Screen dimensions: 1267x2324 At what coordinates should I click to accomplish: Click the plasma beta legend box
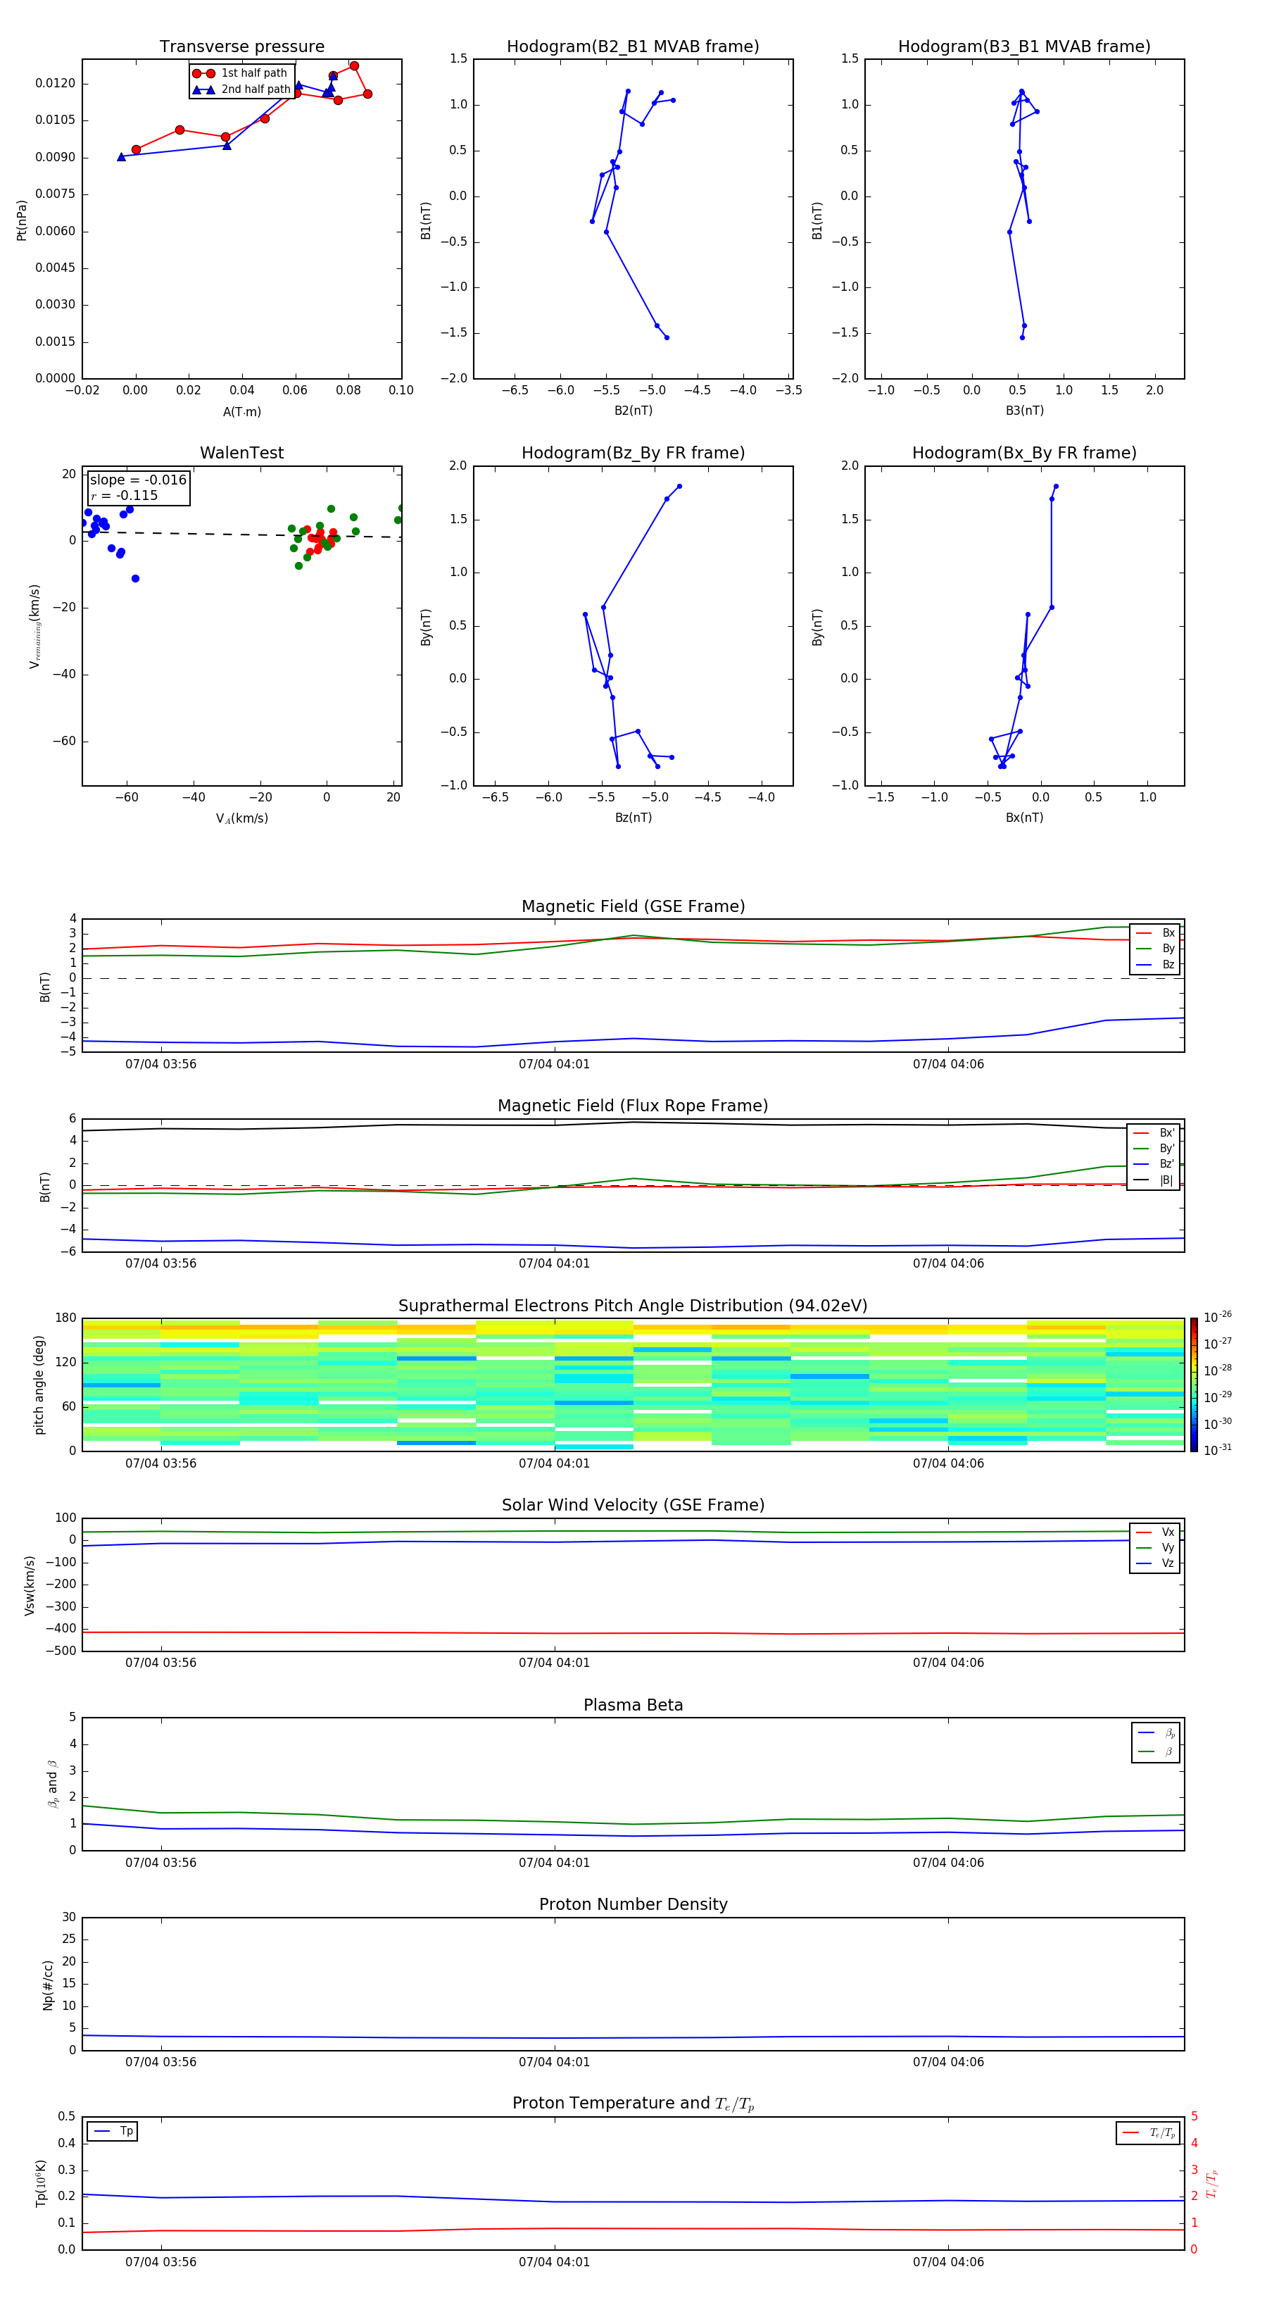coord(1156,1742)
